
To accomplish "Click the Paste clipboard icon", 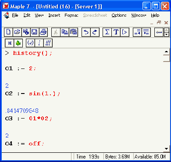I will (73, 32).
